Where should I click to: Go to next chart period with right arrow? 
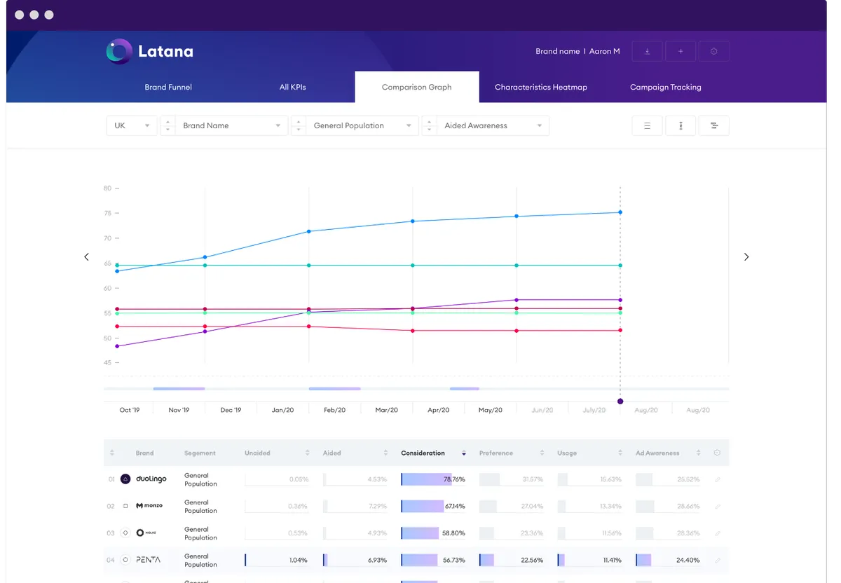click(746, 257)
